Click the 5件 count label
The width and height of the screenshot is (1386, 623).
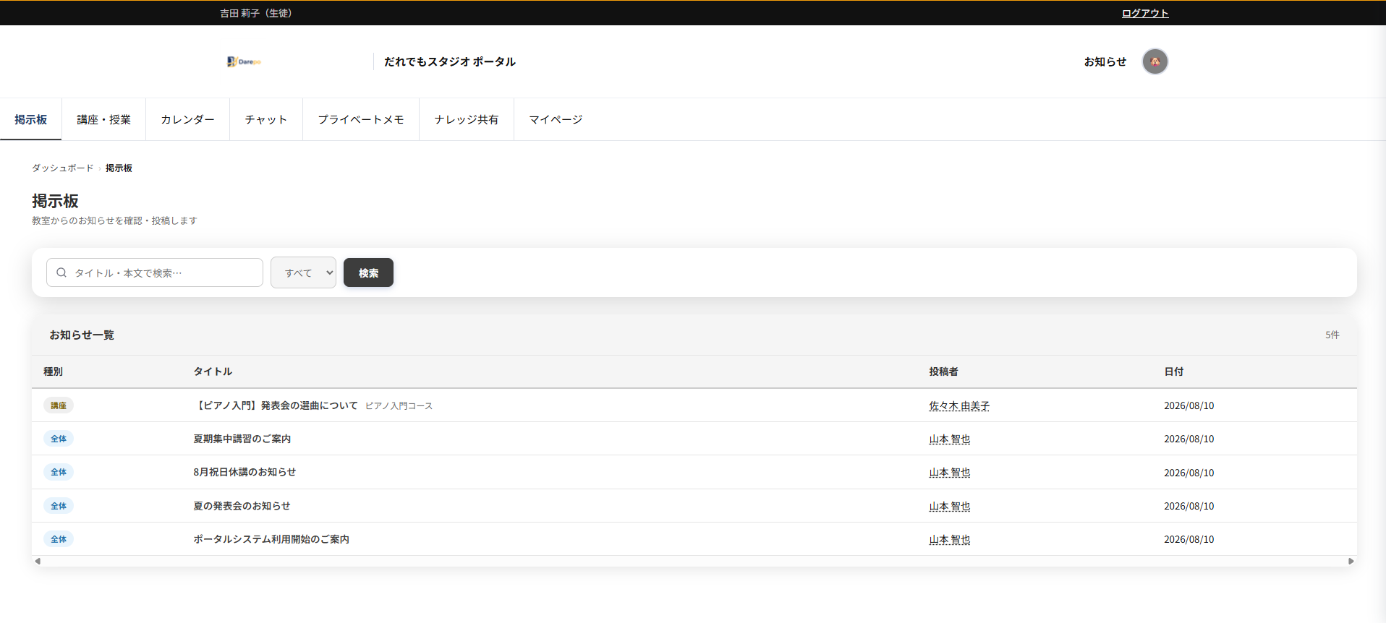point(1332,335)
